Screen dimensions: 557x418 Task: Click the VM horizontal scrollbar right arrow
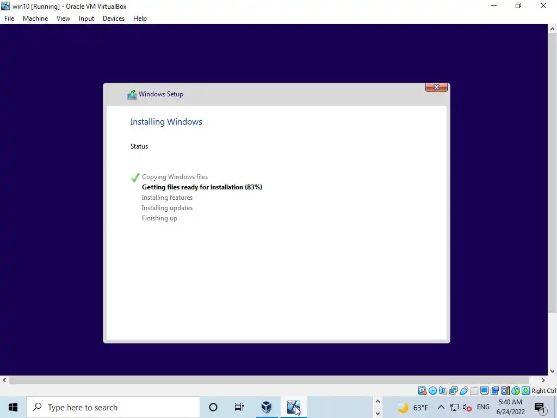tap(543, 380)
